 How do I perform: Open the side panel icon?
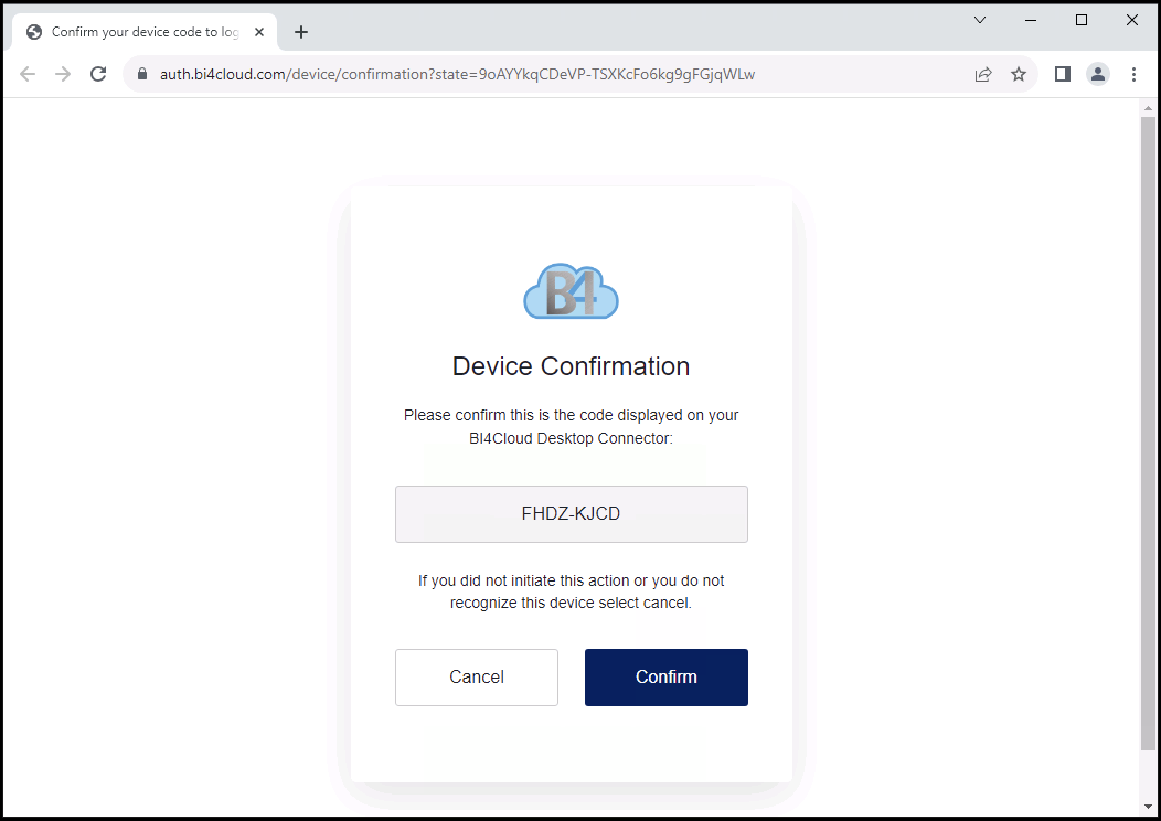(x=1063, y=74)
